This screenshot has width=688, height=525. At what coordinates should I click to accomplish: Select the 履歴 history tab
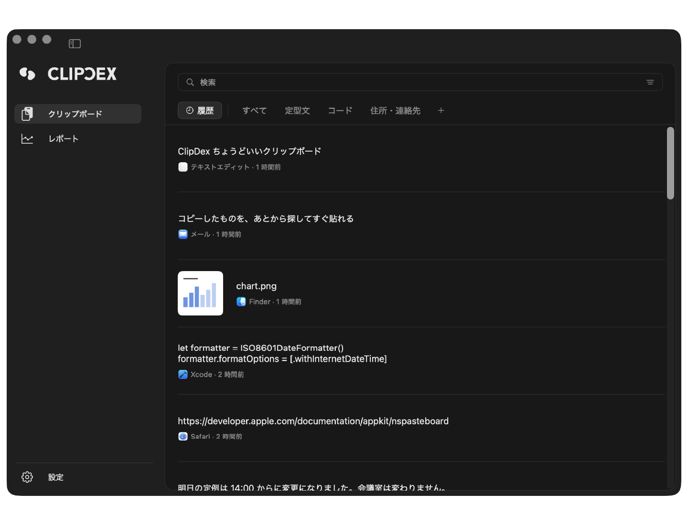200,110
